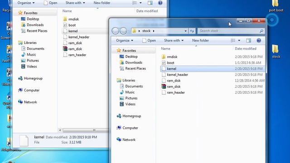Select kernel_header in the background window
290x163 pixels.
coord(78,37)
